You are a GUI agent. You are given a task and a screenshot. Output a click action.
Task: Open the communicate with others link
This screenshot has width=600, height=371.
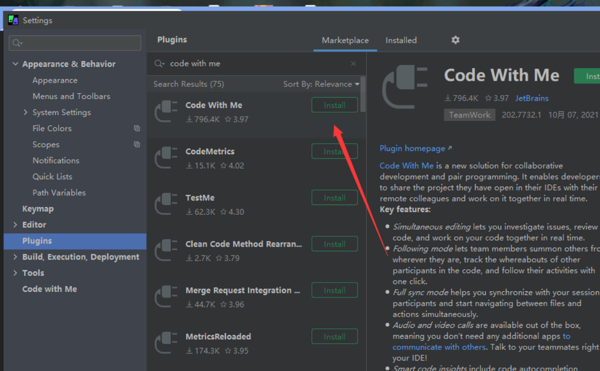tap(439, 347)
